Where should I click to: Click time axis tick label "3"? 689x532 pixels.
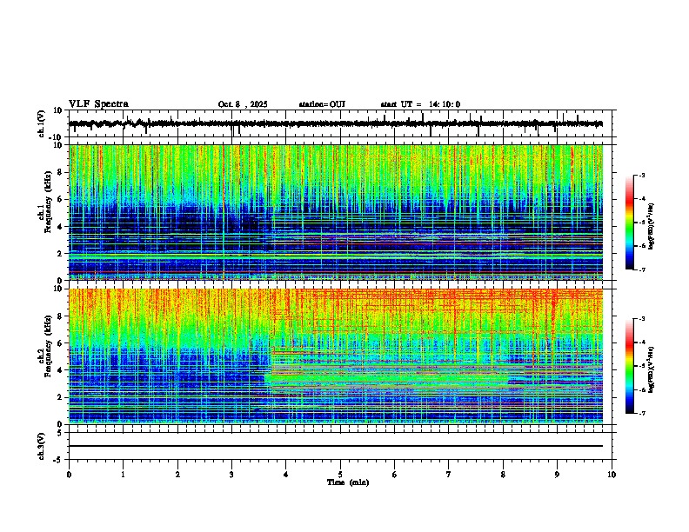pos(231,475)
